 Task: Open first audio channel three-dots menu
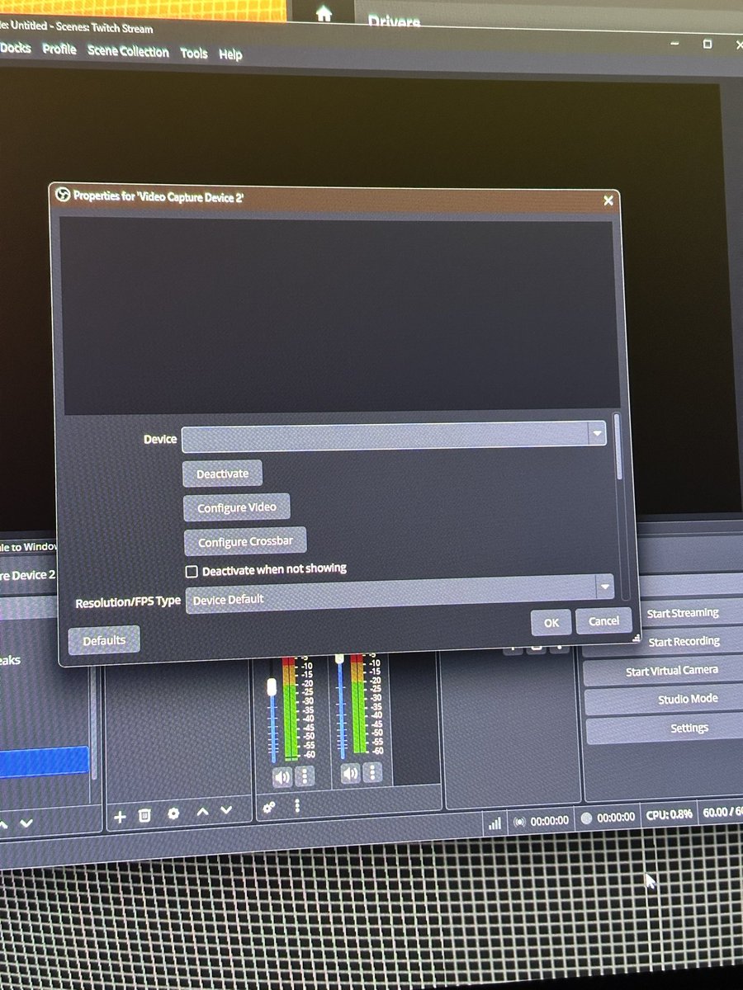pos(305,775)
